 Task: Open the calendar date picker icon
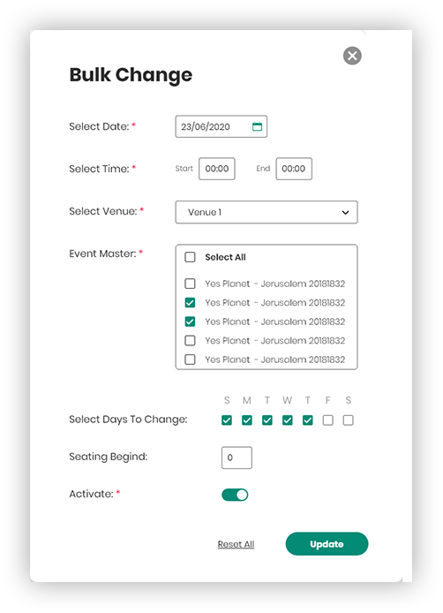257,126
